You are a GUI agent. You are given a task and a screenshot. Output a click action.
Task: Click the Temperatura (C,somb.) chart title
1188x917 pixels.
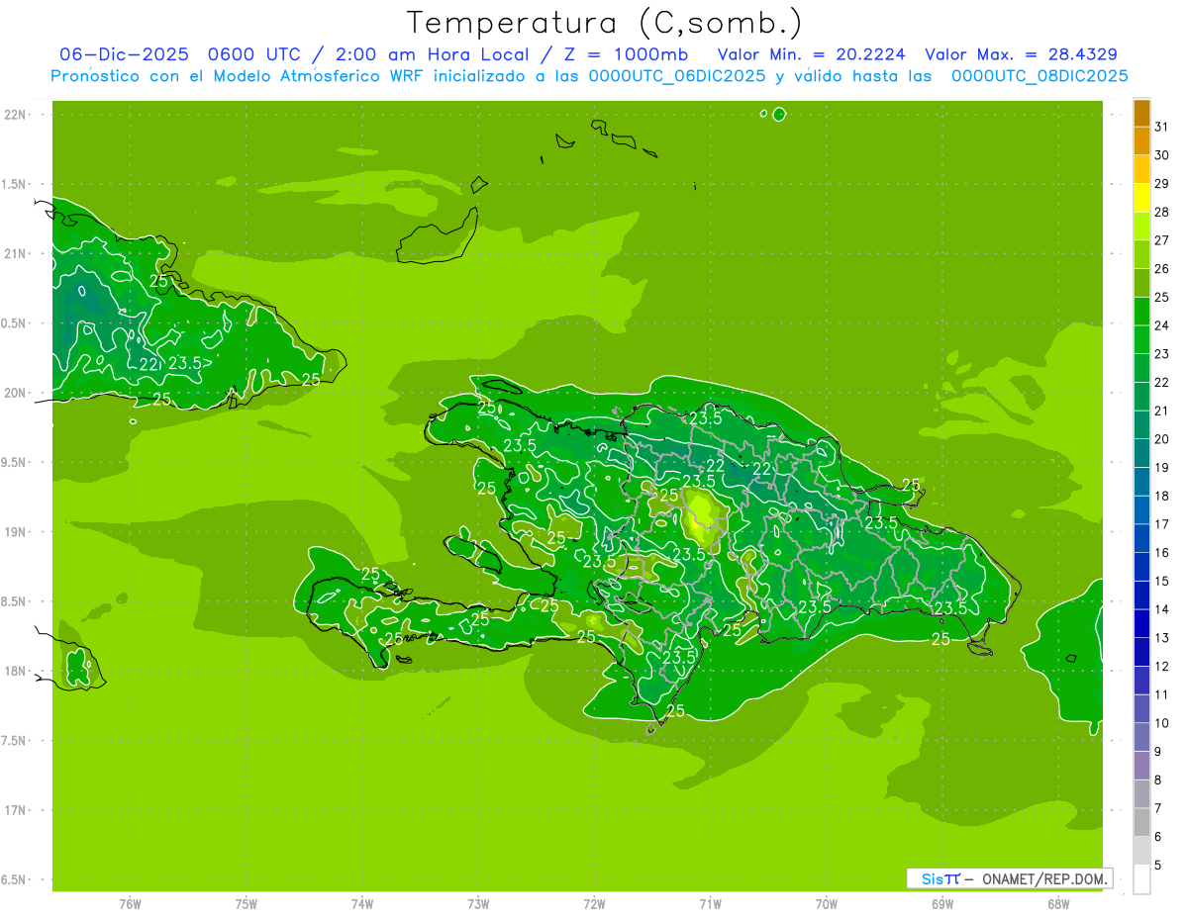pyautogui.click(x=604, y=23)
